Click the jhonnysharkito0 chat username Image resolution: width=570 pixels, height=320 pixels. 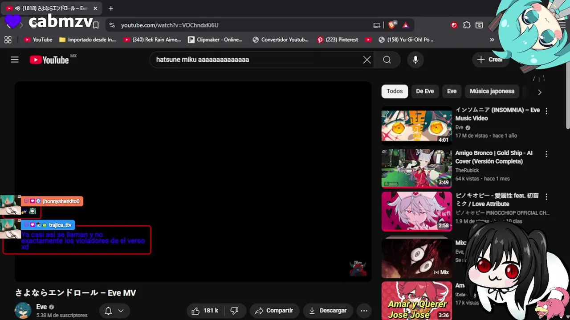tap(61, 201)
